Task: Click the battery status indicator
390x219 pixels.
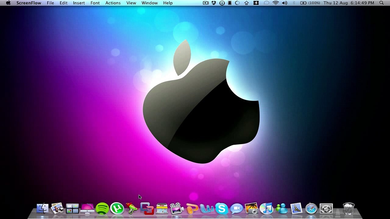Action: [x=310, y=3]
